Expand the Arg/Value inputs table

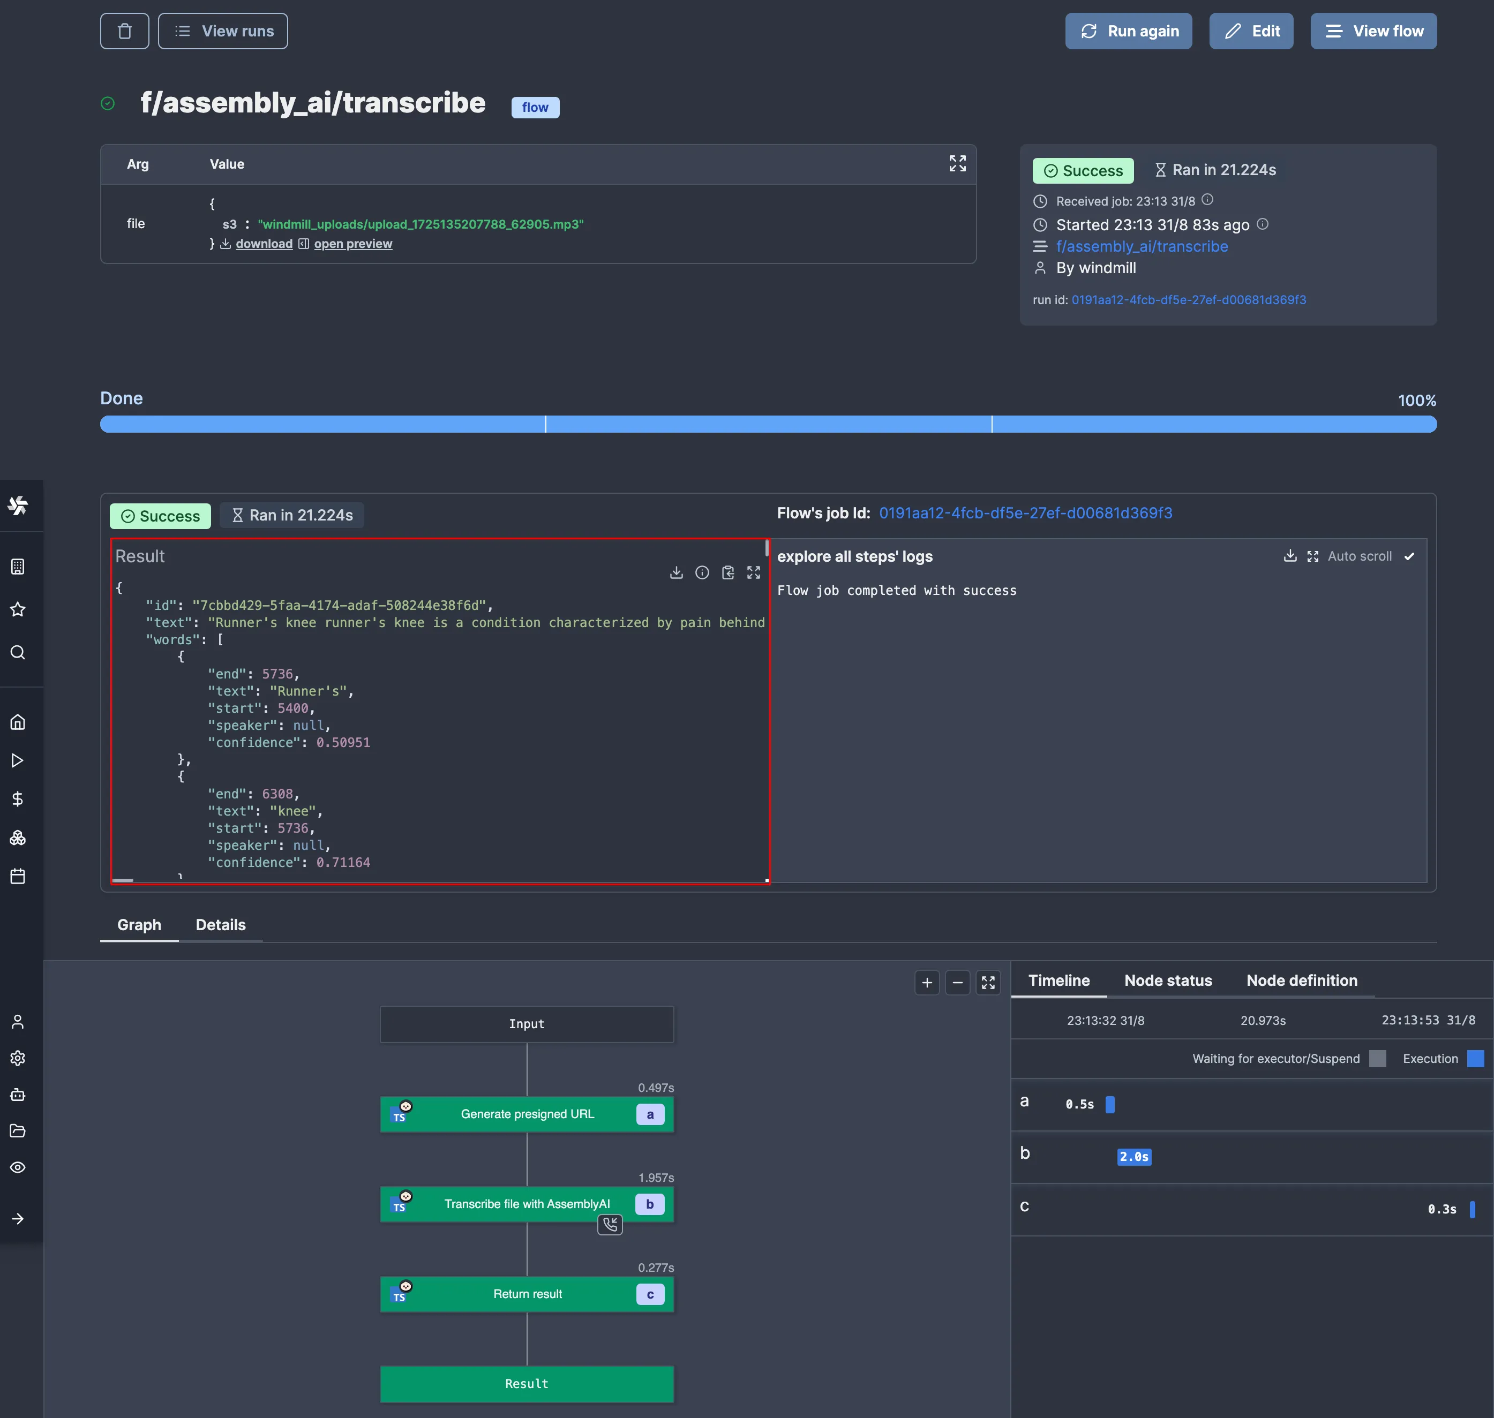[x=957, y=164]
